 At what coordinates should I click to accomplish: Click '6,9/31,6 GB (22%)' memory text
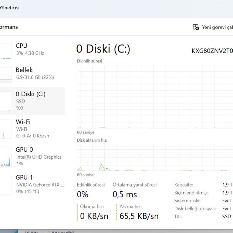[x=35, y=77]
